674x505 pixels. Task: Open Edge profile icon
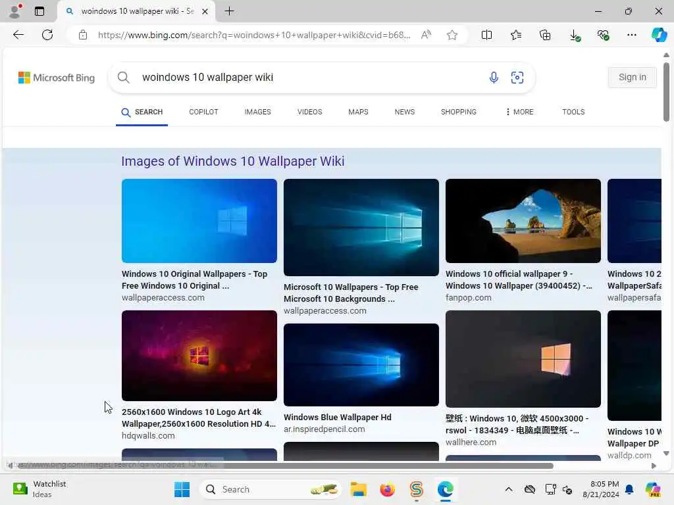[x=15, y=11]
